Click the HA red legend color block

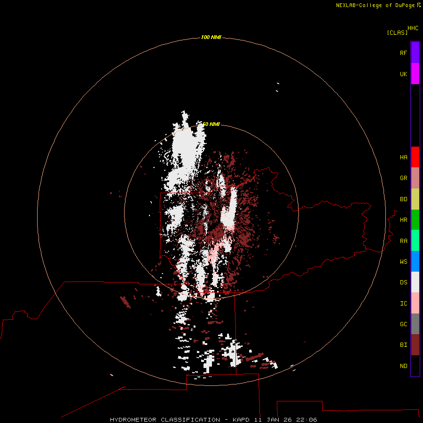click(415, 157)
